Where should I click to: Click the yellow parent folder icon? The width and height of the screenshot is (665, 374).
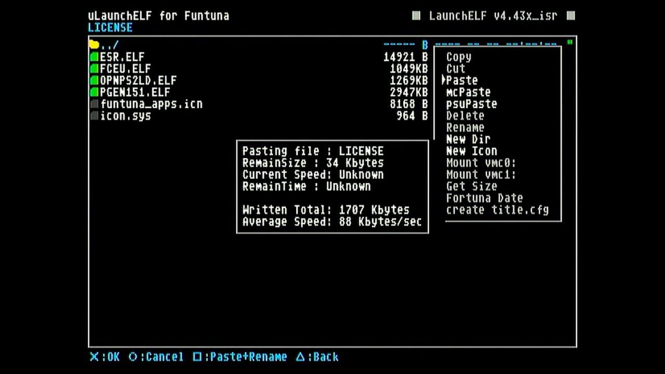point(94,45)
